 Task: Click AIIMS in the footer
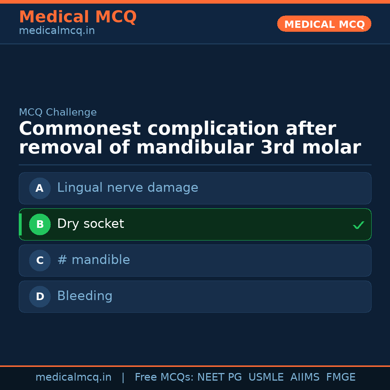tap(305, 377)
